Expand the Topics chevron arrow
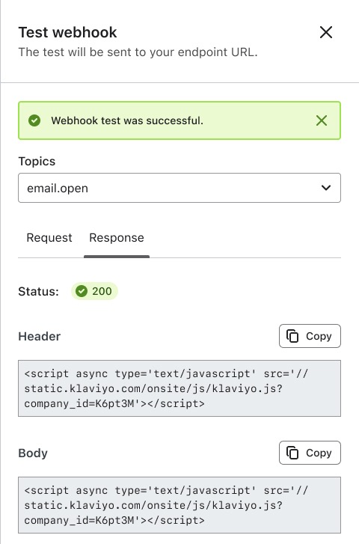 coord(325,188)
